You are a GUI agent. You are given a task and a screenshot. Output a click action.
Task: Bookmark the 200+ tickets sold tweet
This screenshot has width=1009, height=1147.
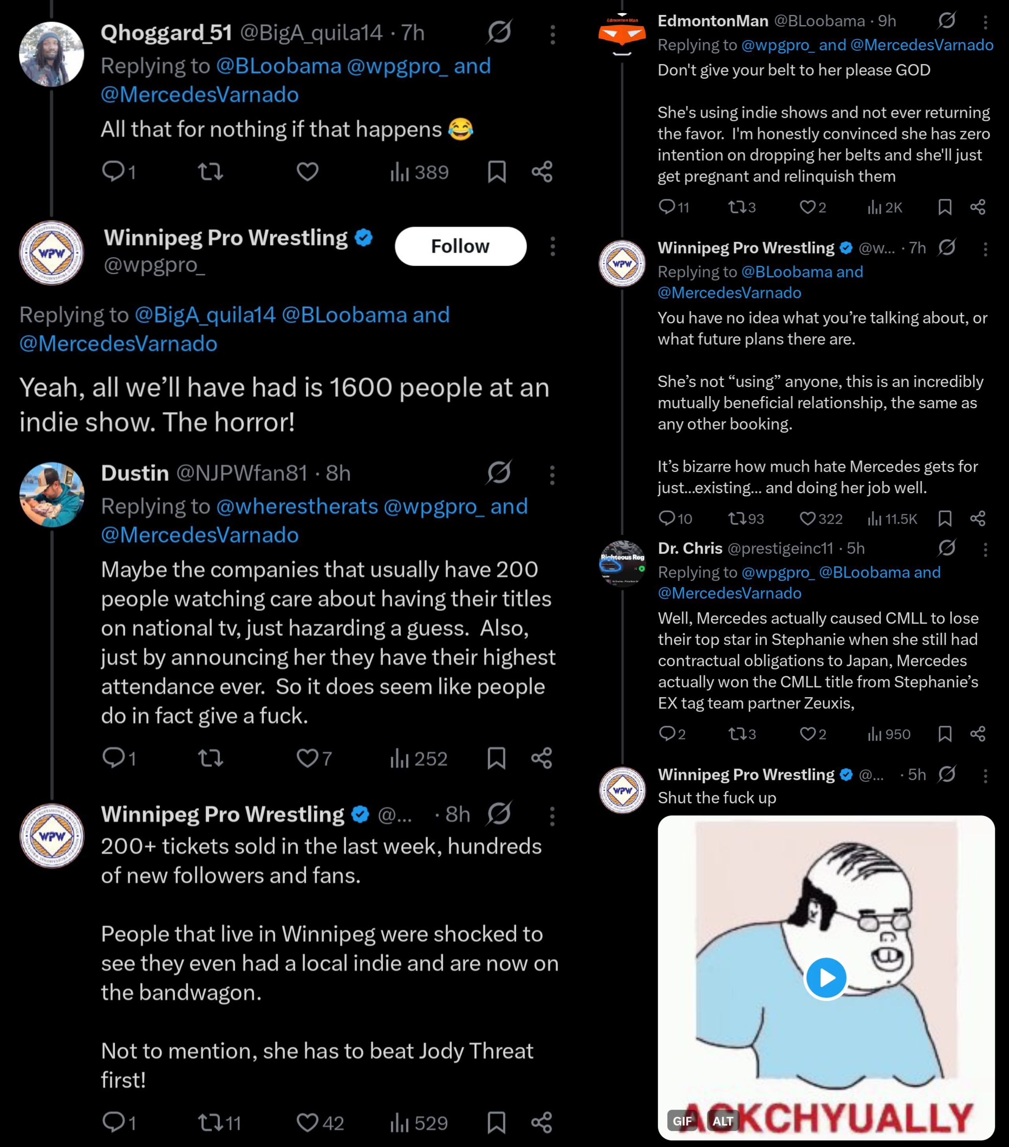pyautogui.click(x=496, y=1122)
